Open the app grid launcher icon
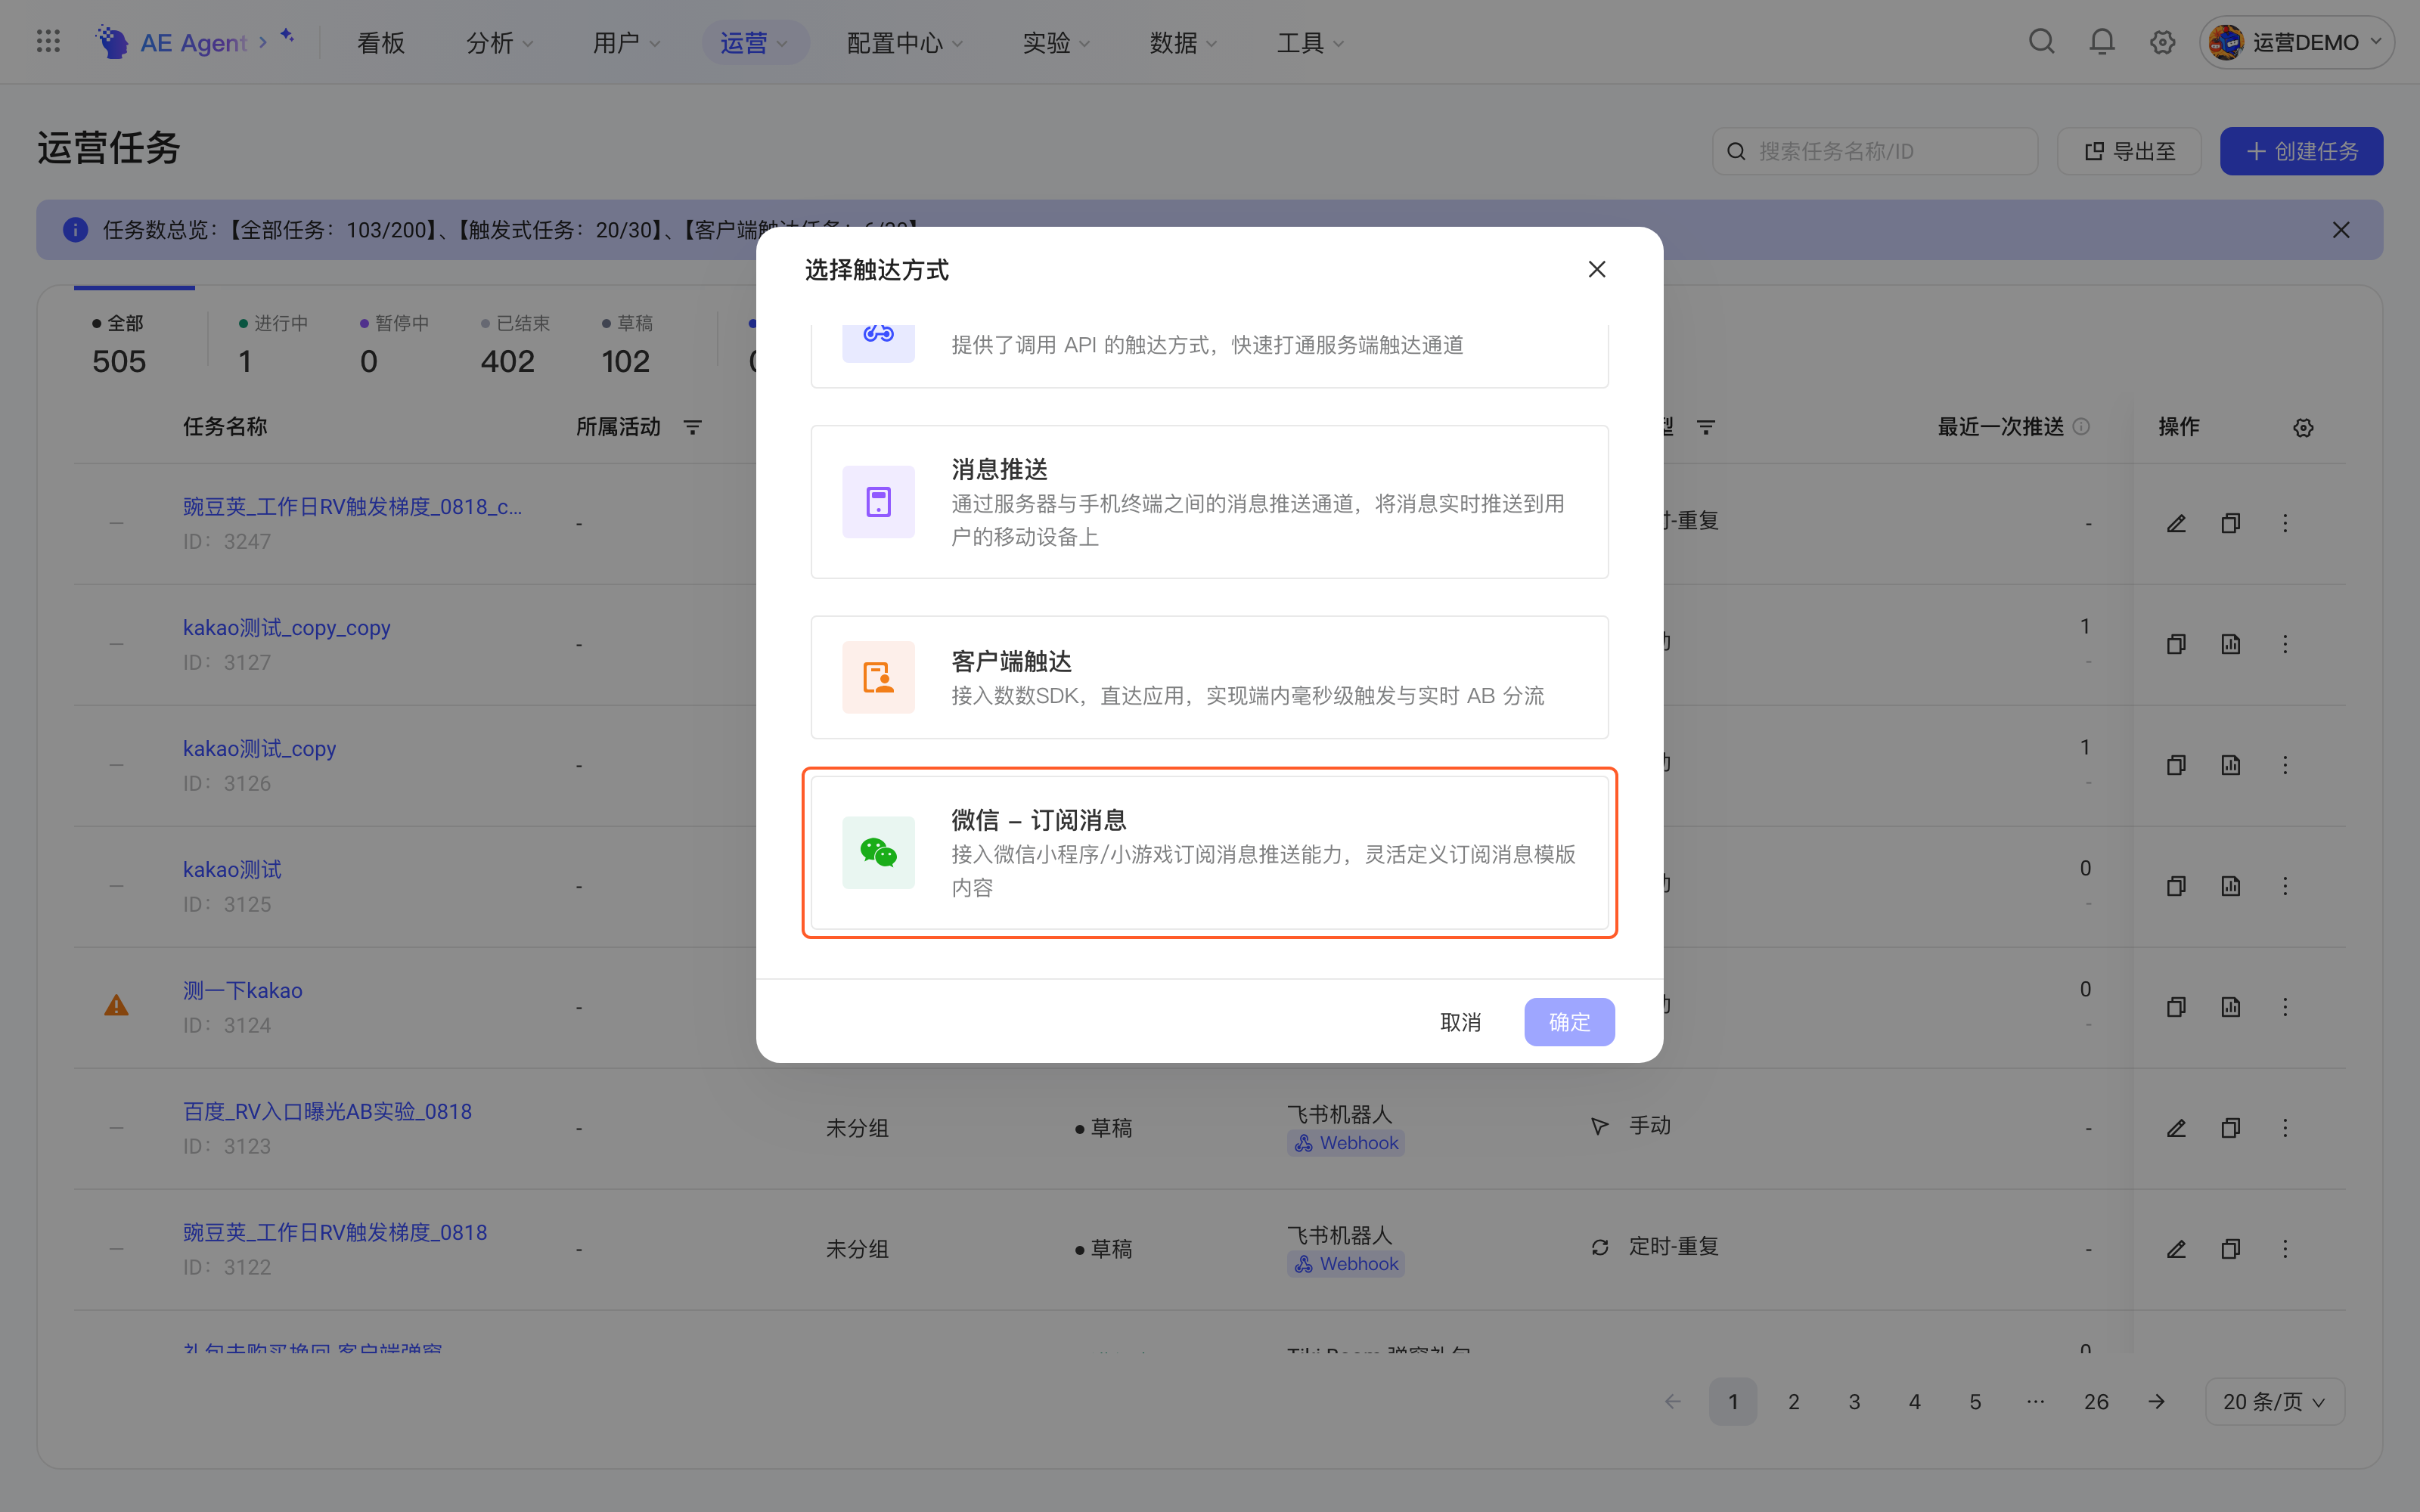2420x1512 pixels. tap(48, 42)
